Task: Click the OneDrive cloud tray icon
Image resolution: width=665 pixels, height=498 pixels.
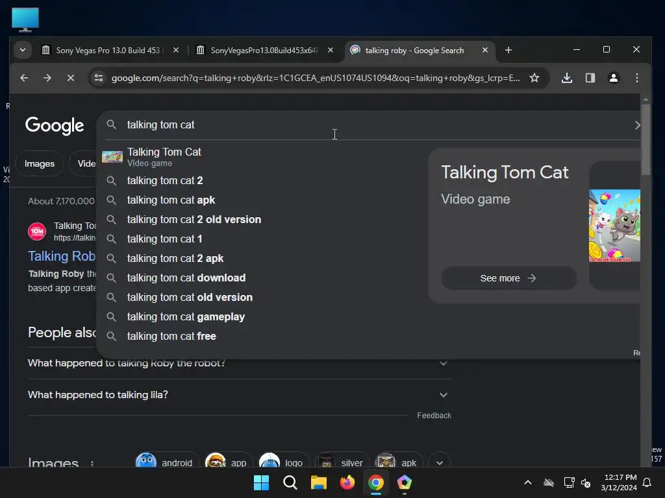Action: point(548,482)
